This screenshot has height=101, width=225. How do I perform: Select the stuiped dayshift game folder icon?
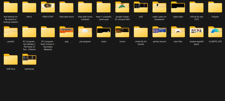click(x=196, y=32)
